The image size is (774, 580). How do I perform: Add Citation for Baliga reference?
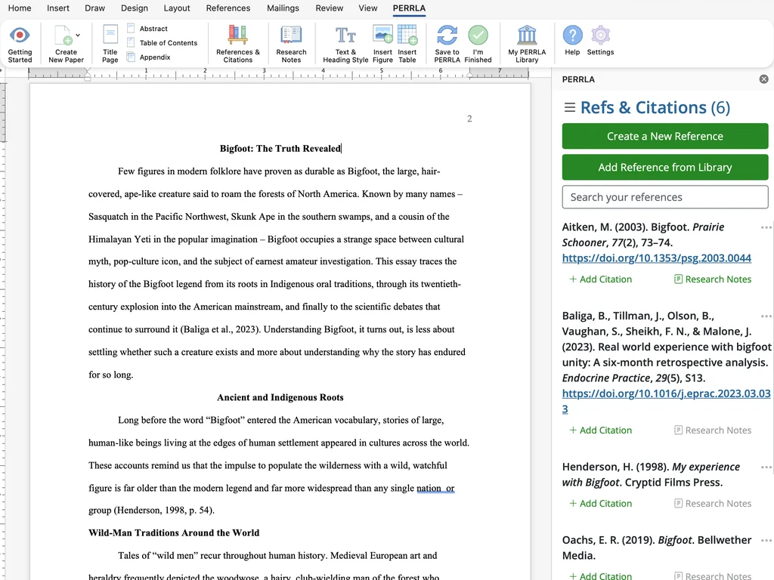[x=600, y=430]
